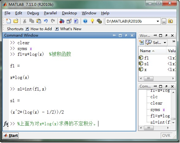The image size is (180, 143).
Task: Select syms x in Command History
Action: [x=157, y=110]
